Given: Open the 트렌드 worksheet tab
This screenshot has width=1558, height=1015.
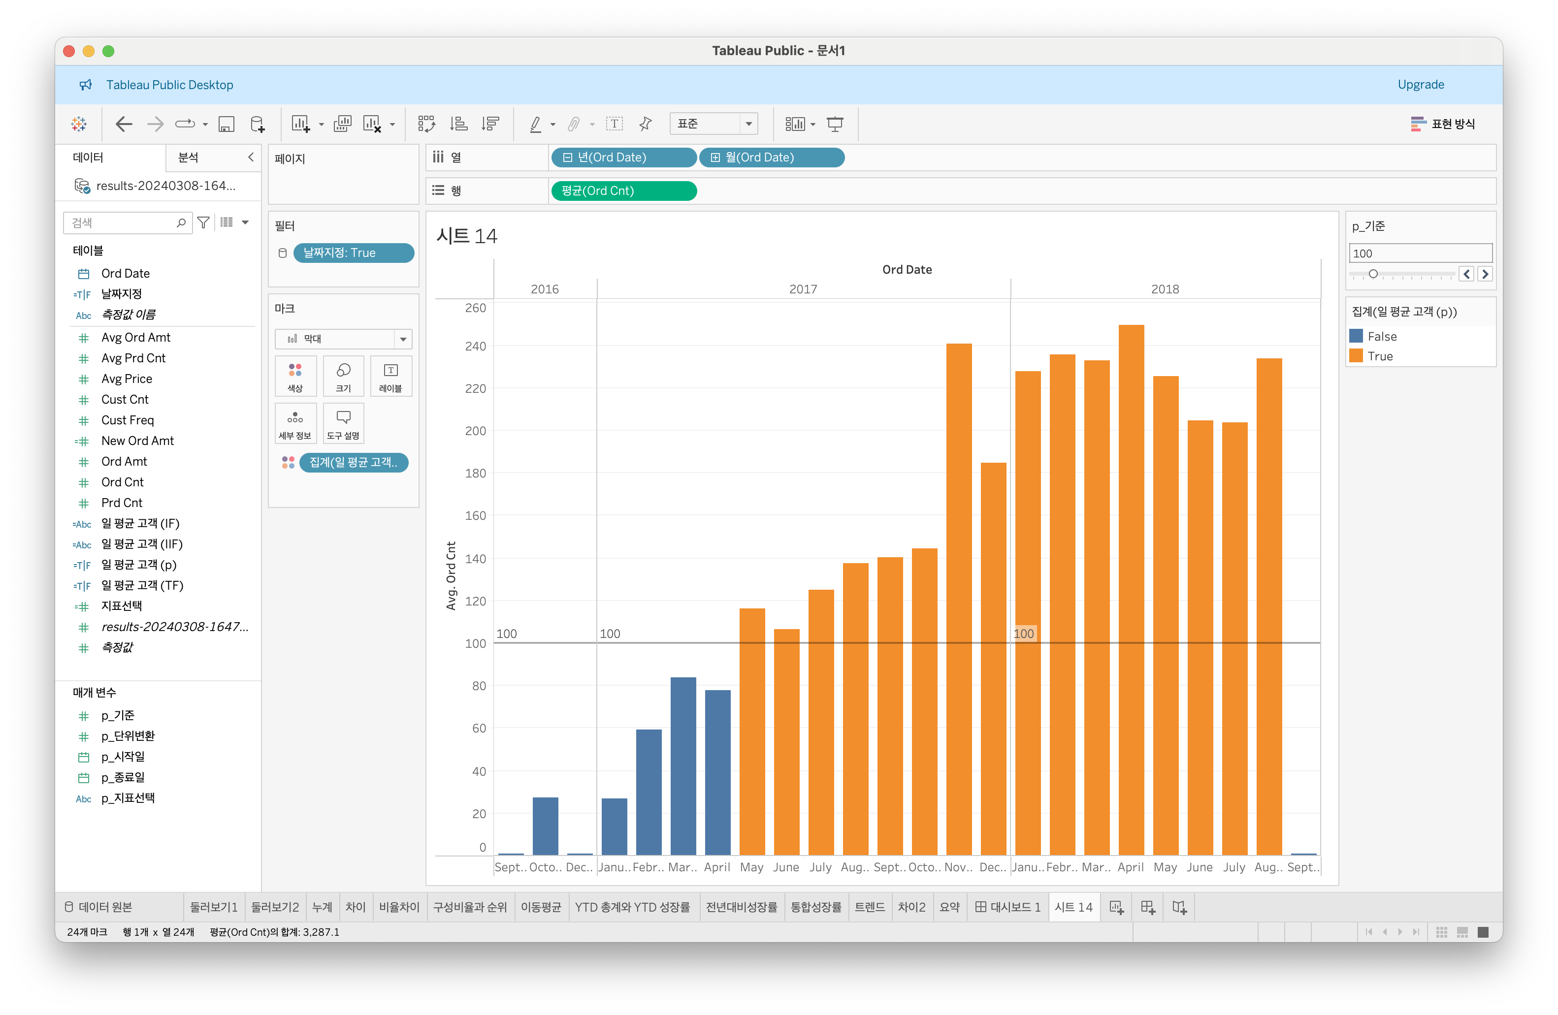Looking at the screenshot, I should (x=869, y=907).
